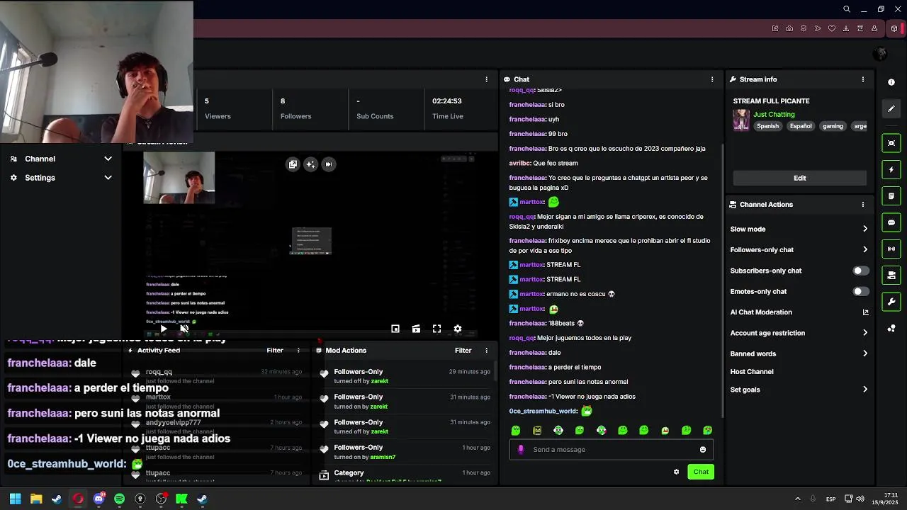
Task: Toggle the stream preview sidebar widget
Action: coord(891,143)
